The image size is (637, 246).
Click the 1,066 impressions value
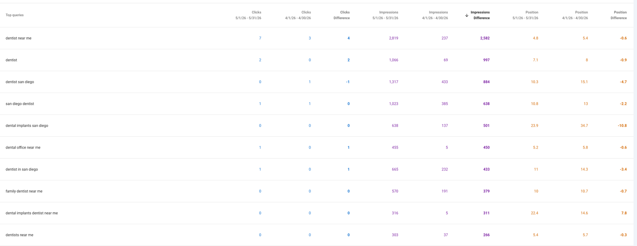[x=393, y=60]
